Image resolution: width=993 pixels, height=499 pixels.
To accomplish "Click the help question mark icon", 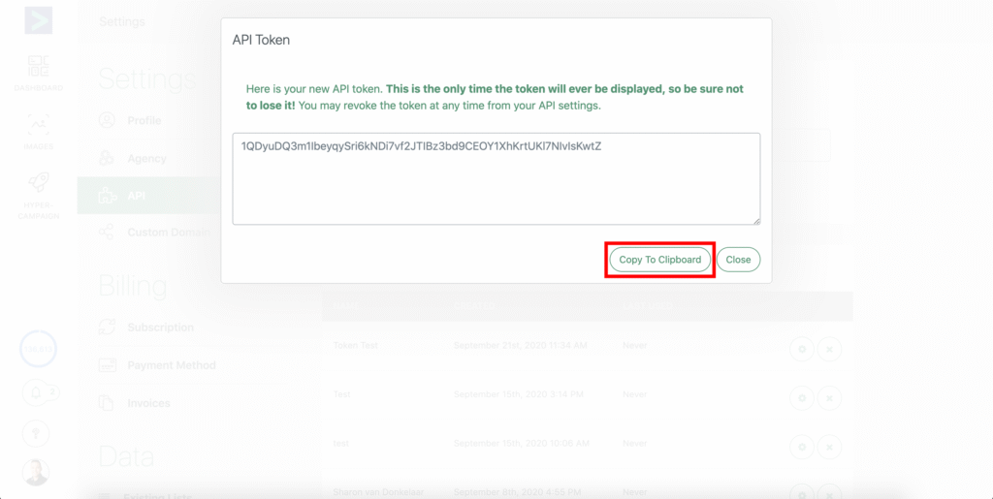I will coord(39,433).
